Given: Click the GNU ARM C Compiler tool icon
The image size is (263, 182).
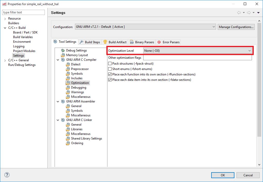Looking at the screenshot, I should tap(63, 60).
